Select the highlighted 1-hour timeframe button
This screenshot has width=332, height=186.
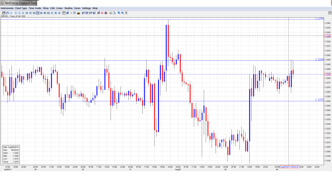pyautogui.click(x=38, y=13)
